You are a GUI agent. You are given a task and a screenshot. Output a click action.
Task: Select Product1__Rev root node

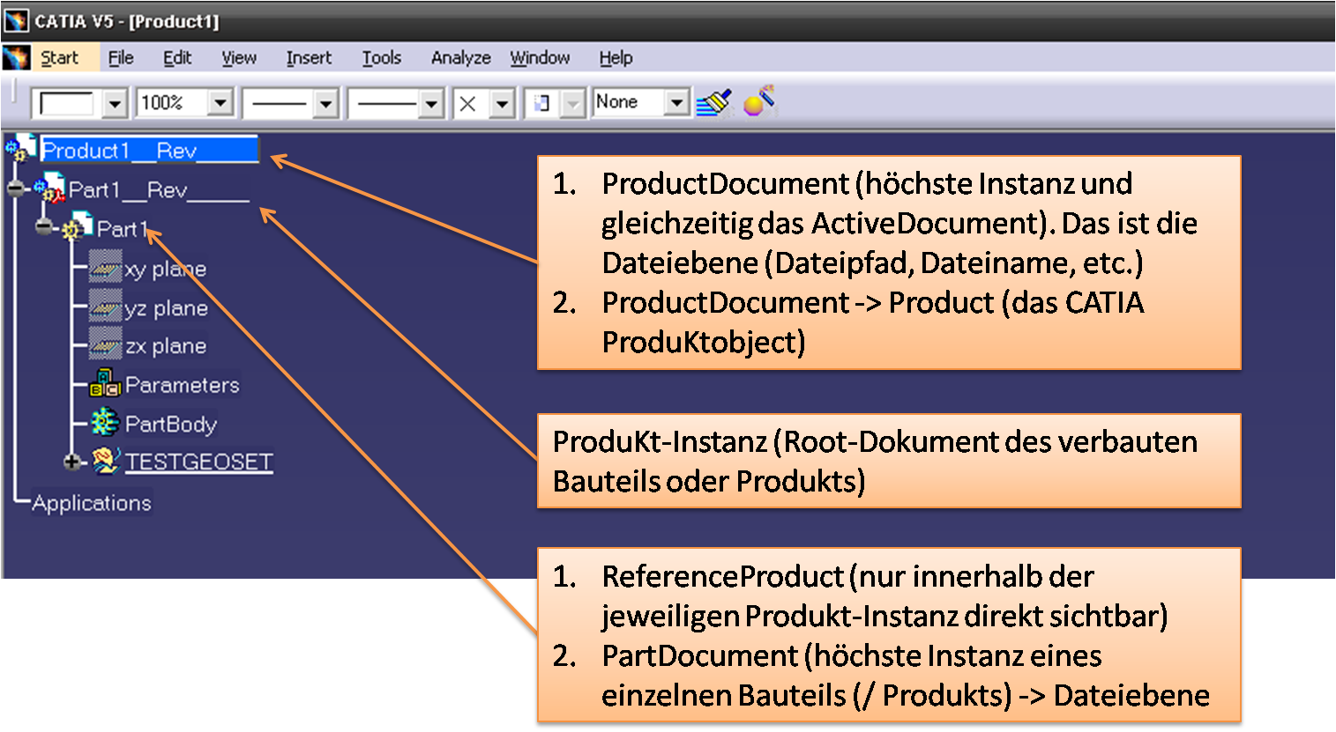[149, 151]
